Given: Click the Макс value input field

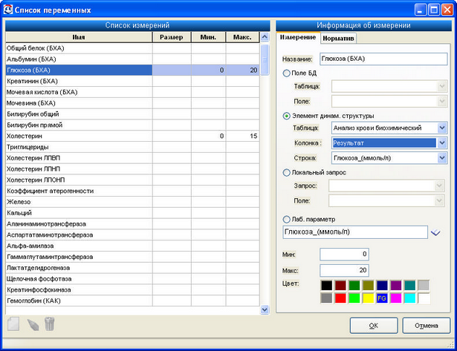Looking at the screenshot, I should pyautogui.click(x=344, y=270).
